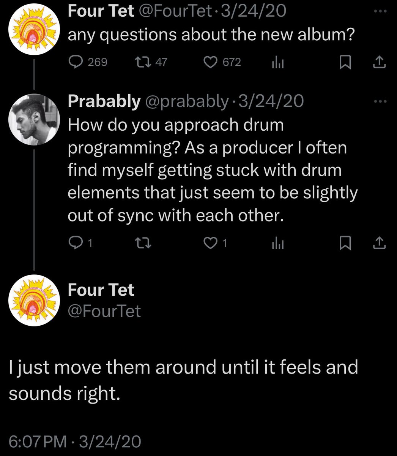Open more options for Four Tet's tweet
The width and height of the screenshot is (397, 456).
[380, 11]
